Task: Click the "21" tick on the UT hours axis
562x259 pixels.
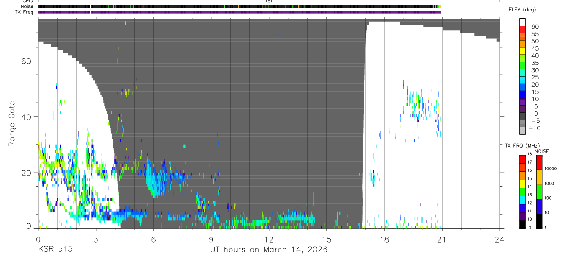Action: tap(442, 238)
